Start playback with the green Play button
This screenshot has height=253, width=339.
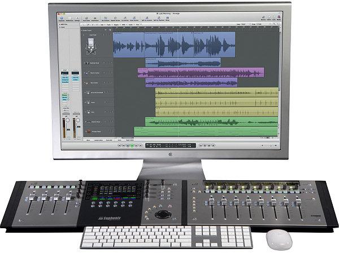point(132,145)
